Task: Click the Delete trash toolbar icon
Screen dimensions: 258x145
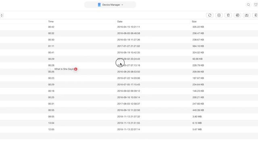Action: point(228,15)
